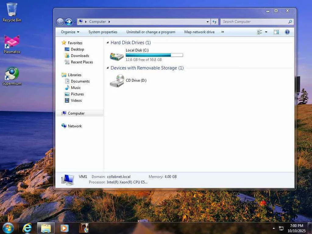Open Downloads under Favorites
312x234 pixels.
pos(77,55)
